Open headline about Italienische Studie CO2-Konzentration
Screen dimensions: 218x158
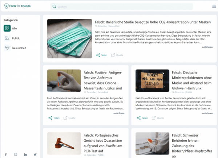153,22
